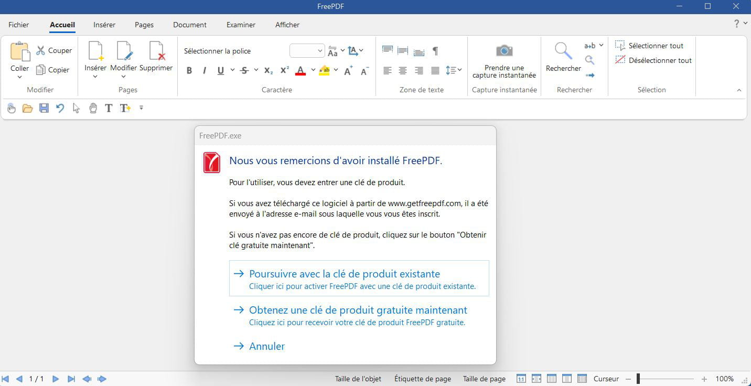Open the Fichier menu
This screenshot has width=751, height=386.
point(19,25)
